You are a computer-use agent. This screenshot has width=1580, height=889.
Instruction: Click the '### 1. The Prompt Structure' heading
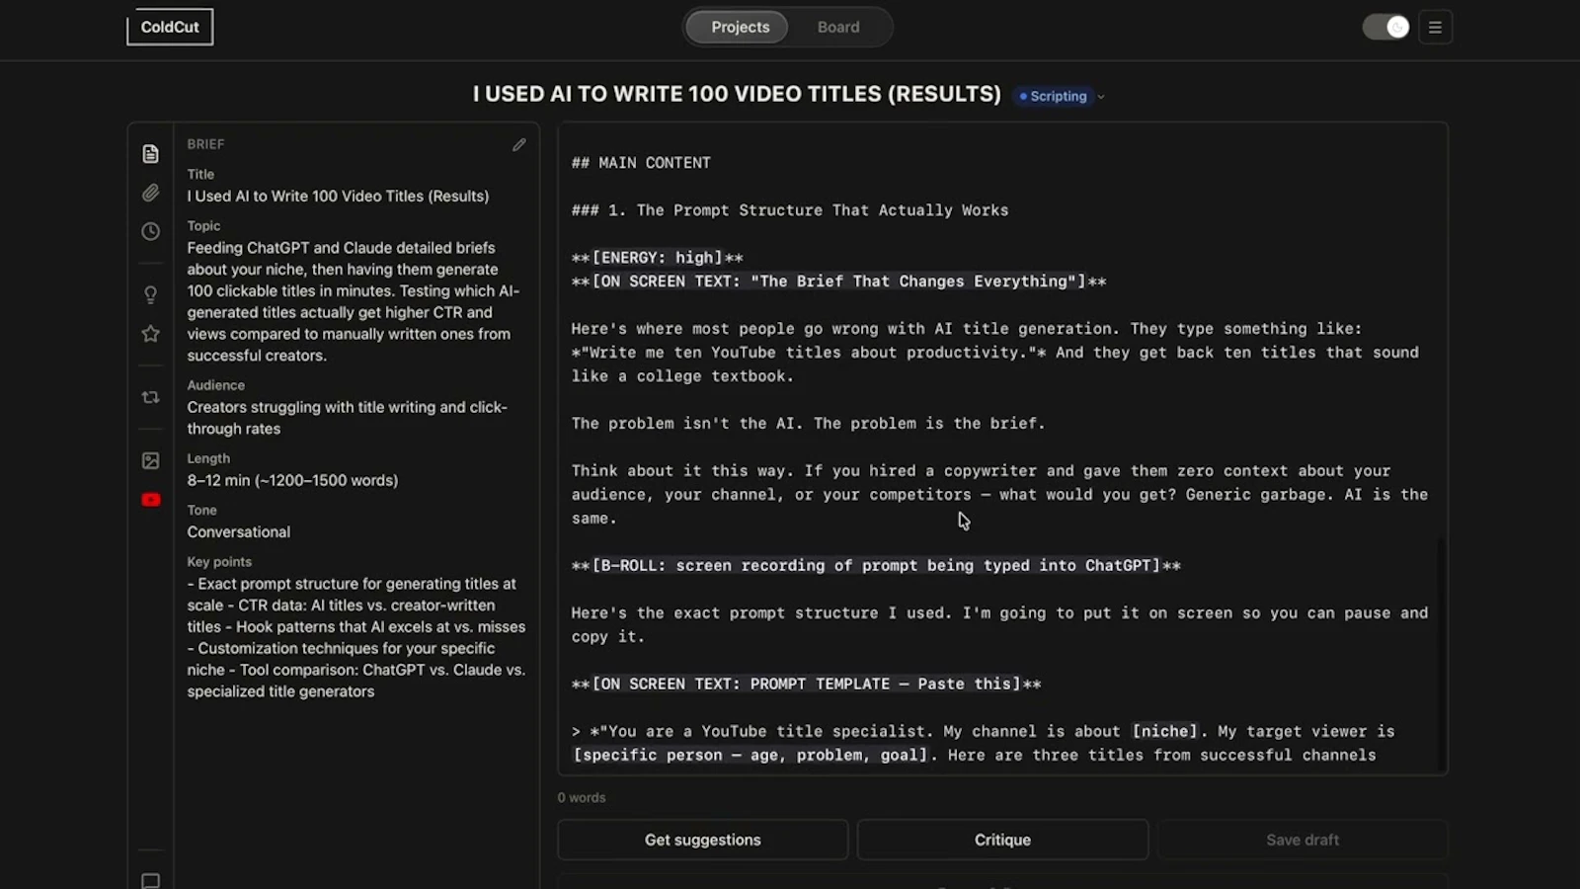click(790, 210)
